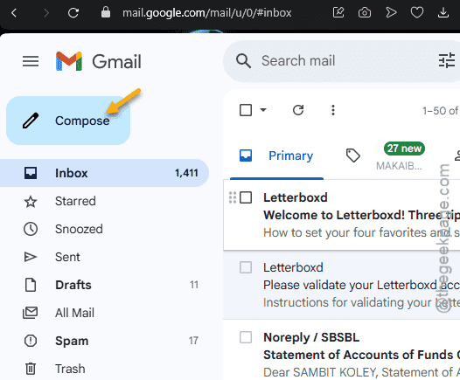This screenshot has width=460, height=380.
Task: Tick the select-all checkbox in the toolbar
Action: coord(246,110)
